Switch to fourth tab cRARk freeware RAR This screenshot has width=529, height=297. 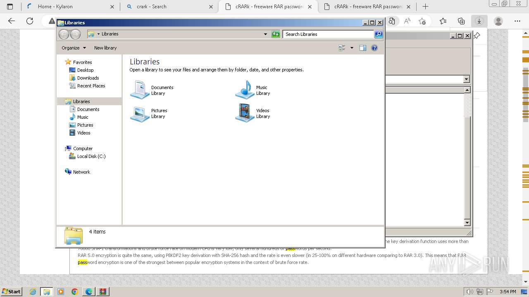[367, 7]
